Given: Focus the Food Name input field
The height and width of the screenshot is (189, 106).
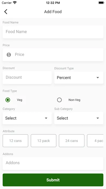Looking at the screenshot, I should (53, 32).
